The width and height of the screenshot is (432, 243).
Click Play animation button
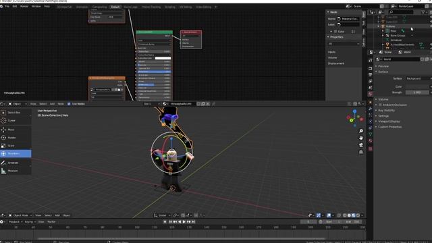click(184, 222)
